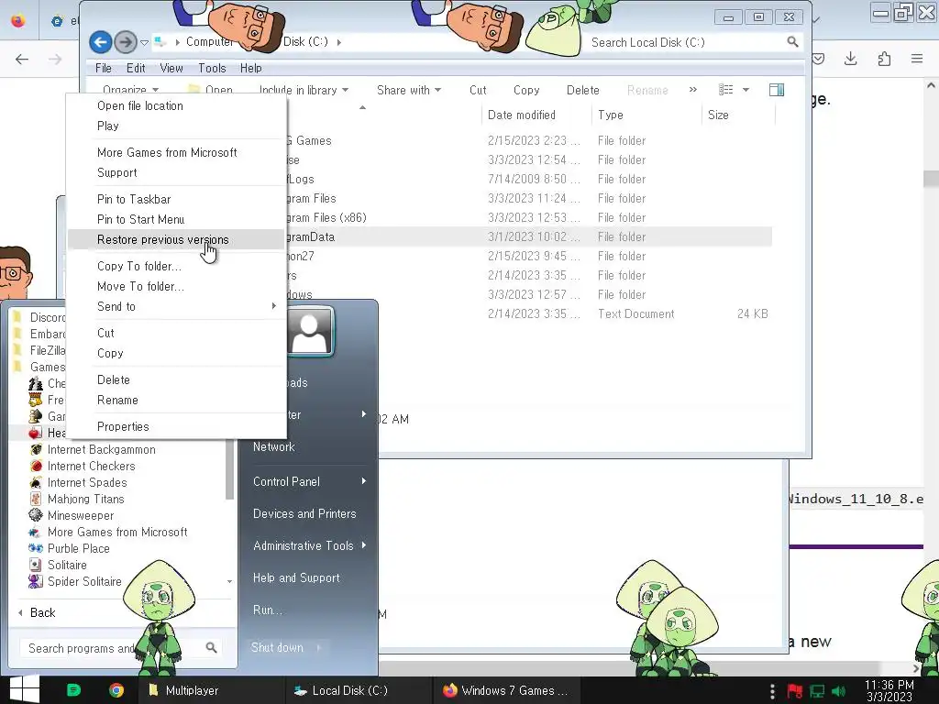
Task: Open the view options dropdown arrow
Action: [x=746, y=90]
